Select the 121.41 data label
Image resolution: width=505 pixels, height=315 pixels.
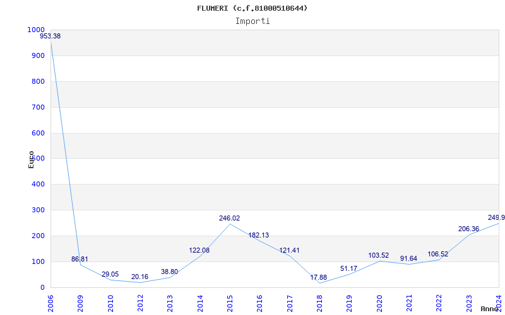point(289,250)
